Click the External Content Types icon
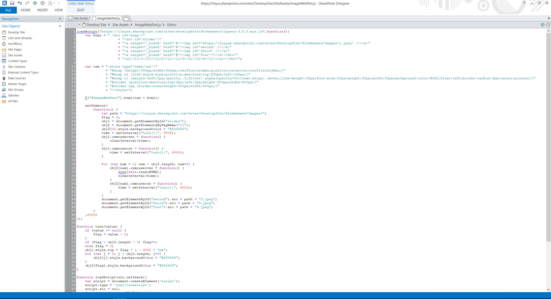This screenshot has height=299, width=551. (x=4, y=73)
